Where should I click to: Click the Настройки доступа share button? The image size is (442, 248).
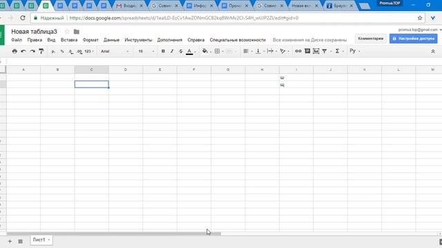(414, 39)
